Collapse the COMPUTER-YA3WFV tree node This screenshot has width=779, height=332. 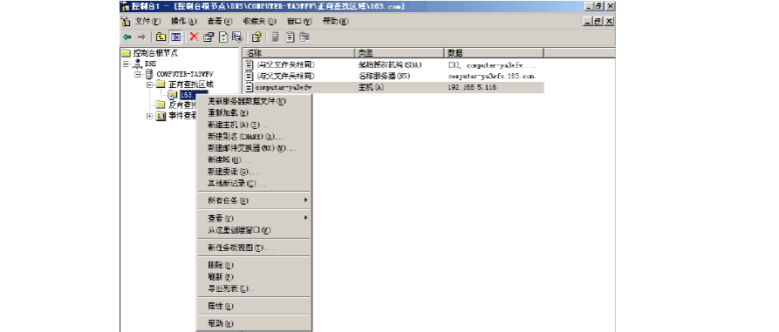coord(138,74)
